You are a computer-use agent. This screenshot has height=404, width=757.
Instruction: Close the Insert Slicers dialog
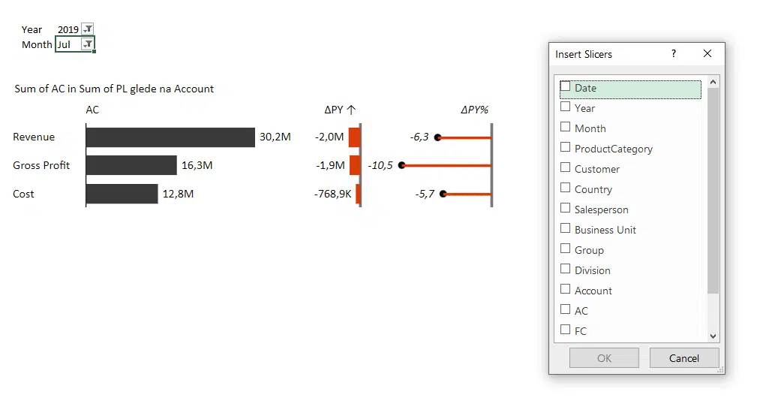(707, 54)
